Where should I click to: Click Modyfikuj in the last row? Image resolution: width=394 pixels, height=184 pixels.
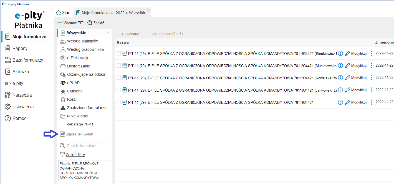(x=356, y=102)
